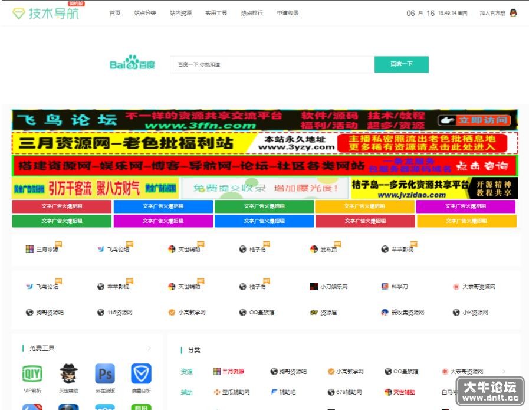Click the 技术导航 site logo

[45, 13]
